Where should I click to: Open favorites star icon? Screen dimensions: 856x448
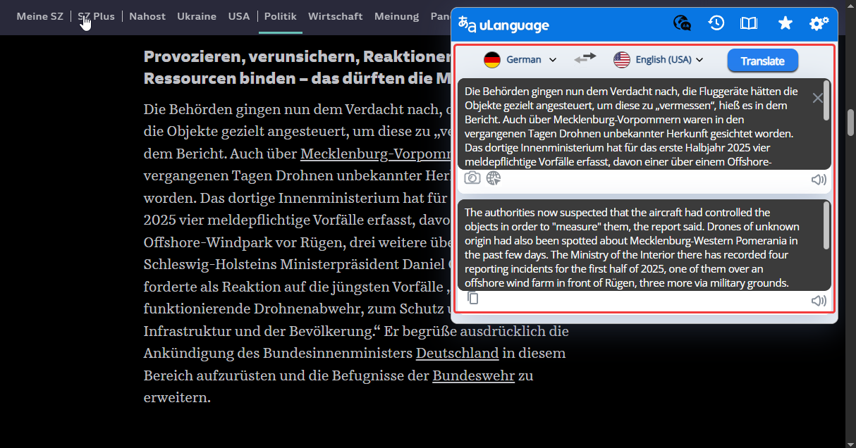coord(785,24)
